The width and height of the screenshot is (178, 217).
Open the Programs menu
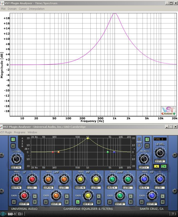pyautogui.click(x=19, y=132)
